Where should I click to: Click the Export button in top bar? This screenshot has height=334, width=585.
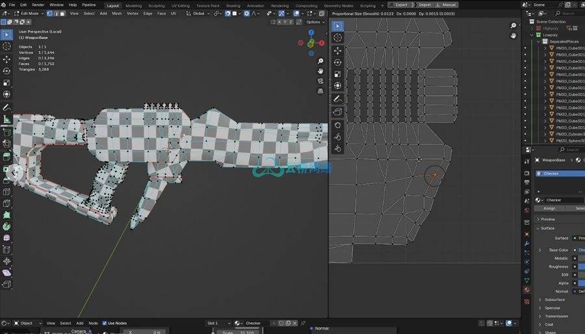(x=399, y=5)
